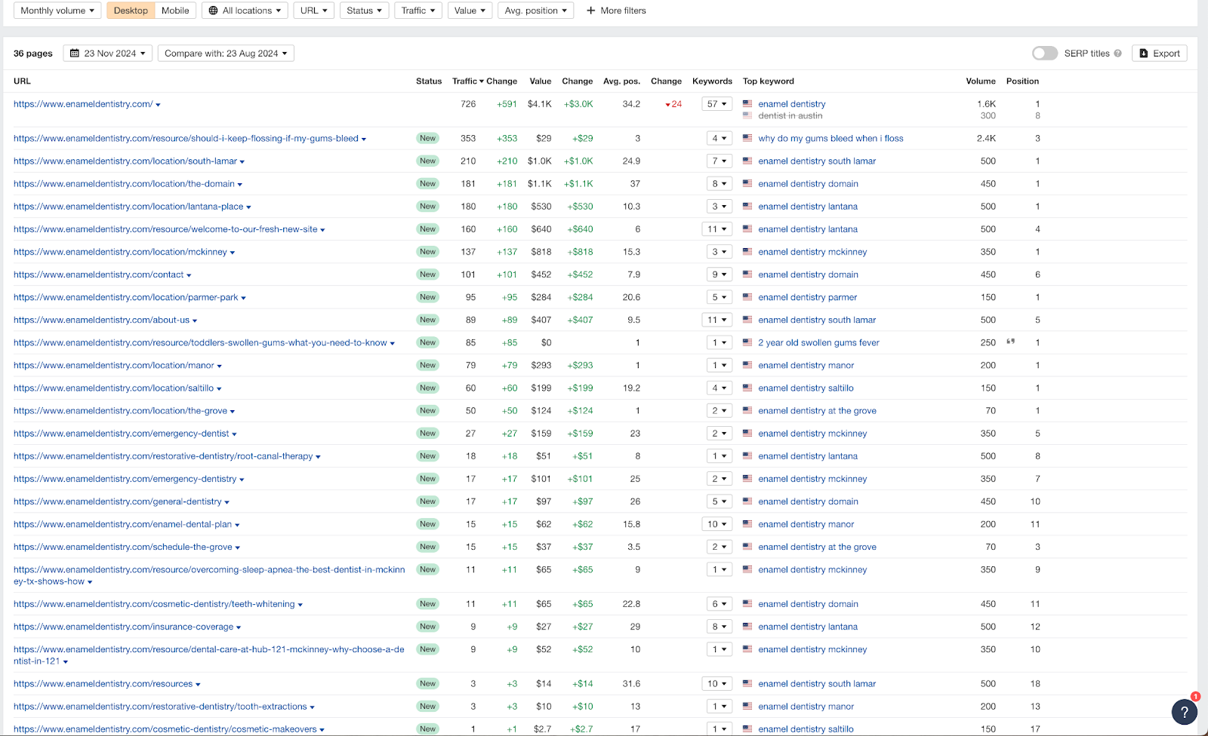Click the caret after the /resources URL

198,685
